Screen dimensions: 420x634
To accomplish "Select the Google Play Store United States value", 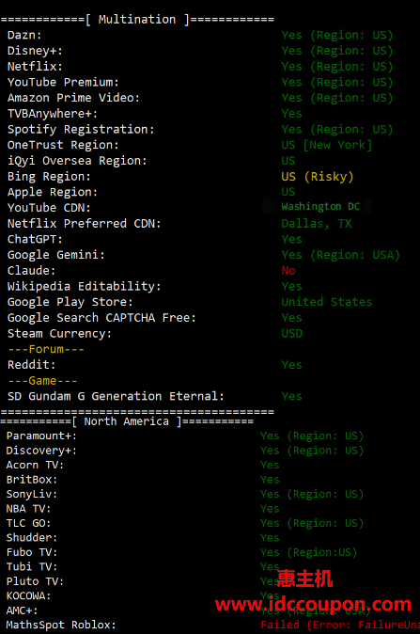I will click(x=327, y=302).
